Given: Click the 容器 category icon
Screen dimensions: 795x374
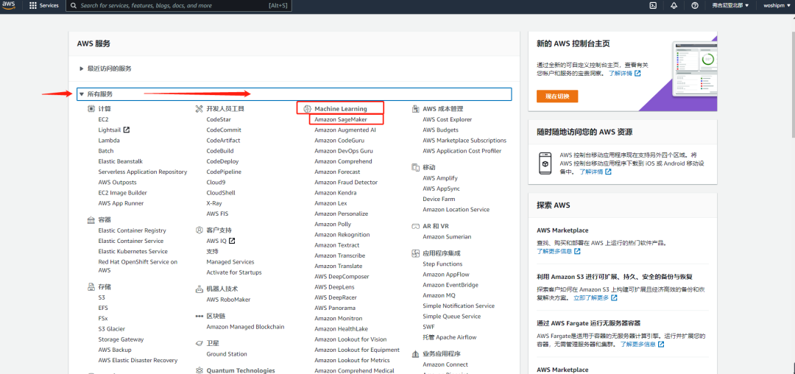Looking at the screenshot, I should pyautogui.click(x=91, y=219).
